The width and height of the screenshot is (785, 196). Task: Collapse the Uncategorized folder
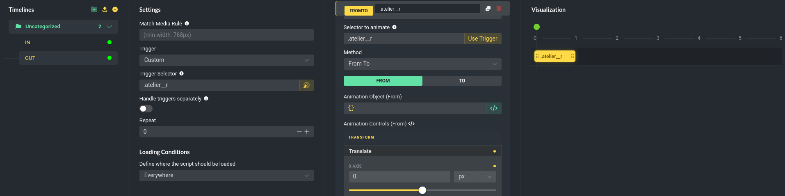(109, 27)
